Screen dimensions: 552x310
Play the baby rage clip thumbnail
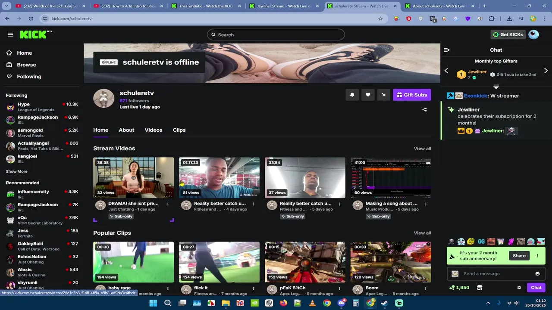click(134, 262)
